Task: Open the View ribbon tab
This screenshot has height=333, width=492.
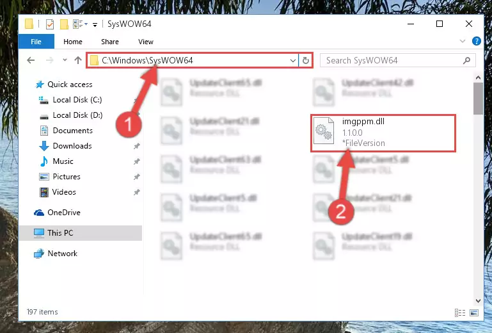Action: (146, 42)
